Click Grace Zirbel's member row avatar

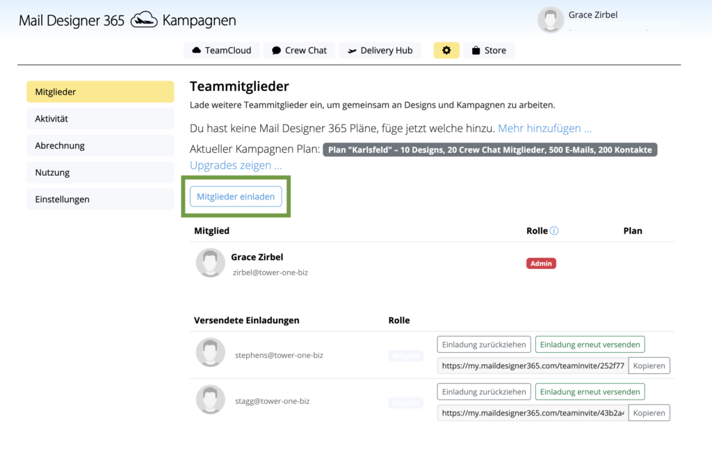tap(210, 263)
